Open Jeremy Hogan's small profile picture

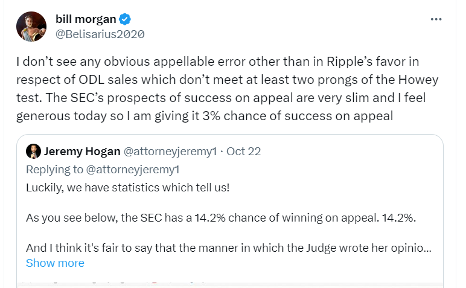point(33,152)
